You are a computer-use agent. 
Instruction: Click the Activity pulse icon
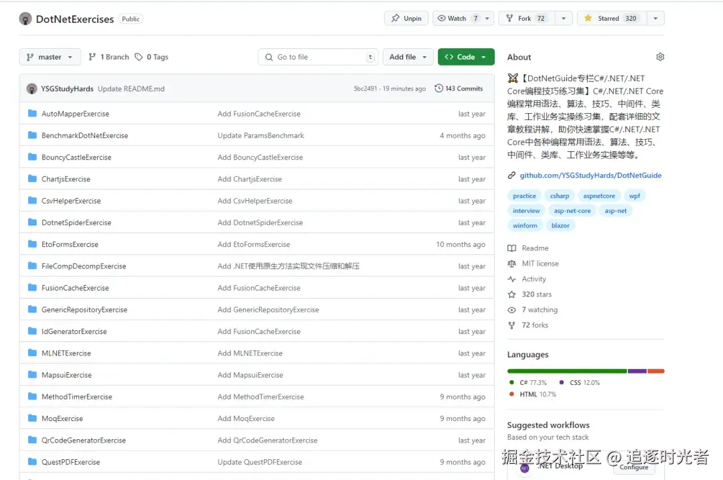[x=512, y=279]
